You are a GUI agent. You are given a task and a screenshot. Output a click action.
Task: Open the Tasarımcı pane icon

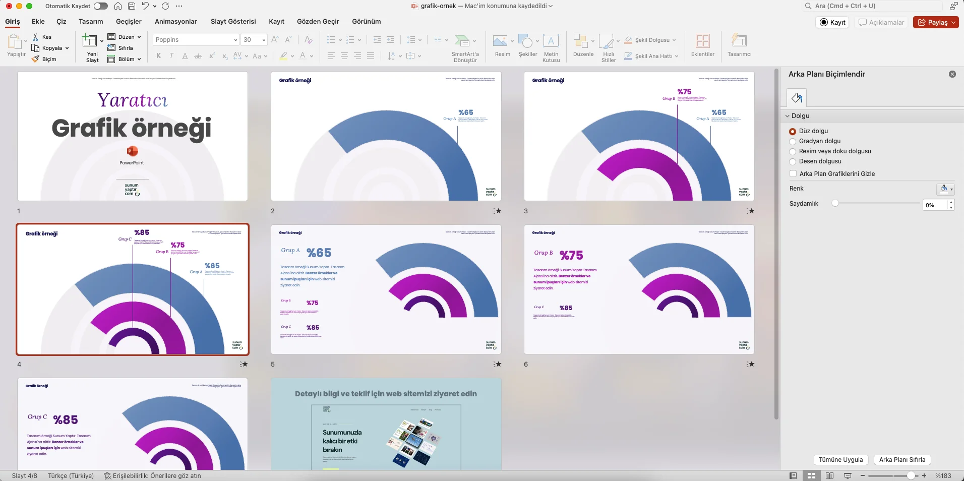(739, 41)
